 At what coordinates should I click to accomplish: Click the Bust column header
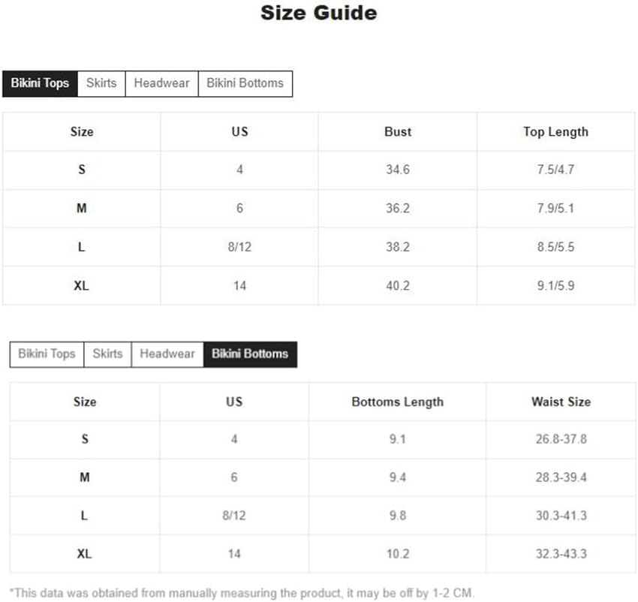(x=398, y=132)
